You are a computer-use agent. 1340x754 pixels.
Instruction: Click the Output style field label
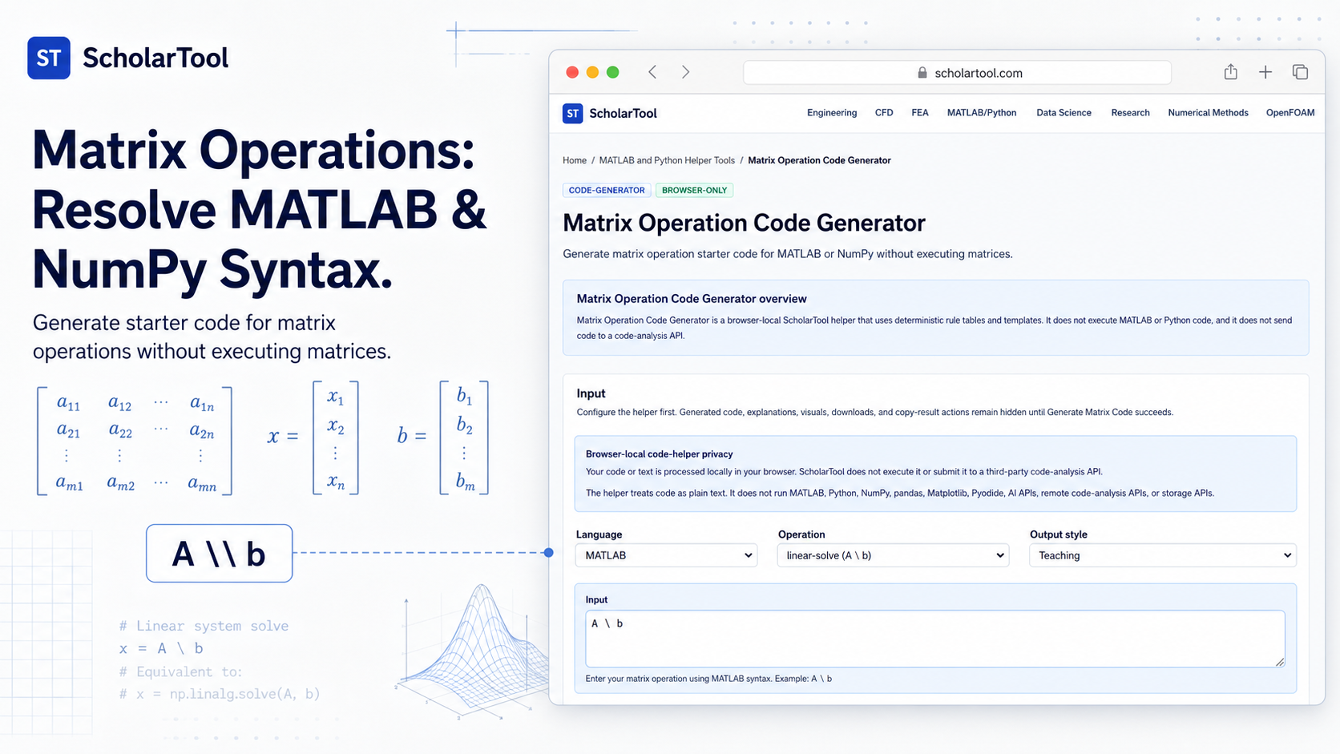click(x=1058, y=534)
